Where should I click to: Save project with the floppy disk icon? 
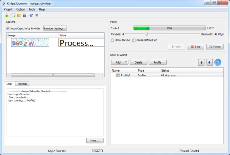pyautogui.click(x=24, y=15)
